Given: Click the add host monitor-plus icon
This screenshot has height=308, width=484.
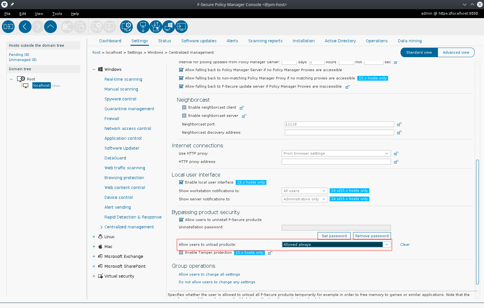Looking at the screenshot, I should [x=110, y=27].
